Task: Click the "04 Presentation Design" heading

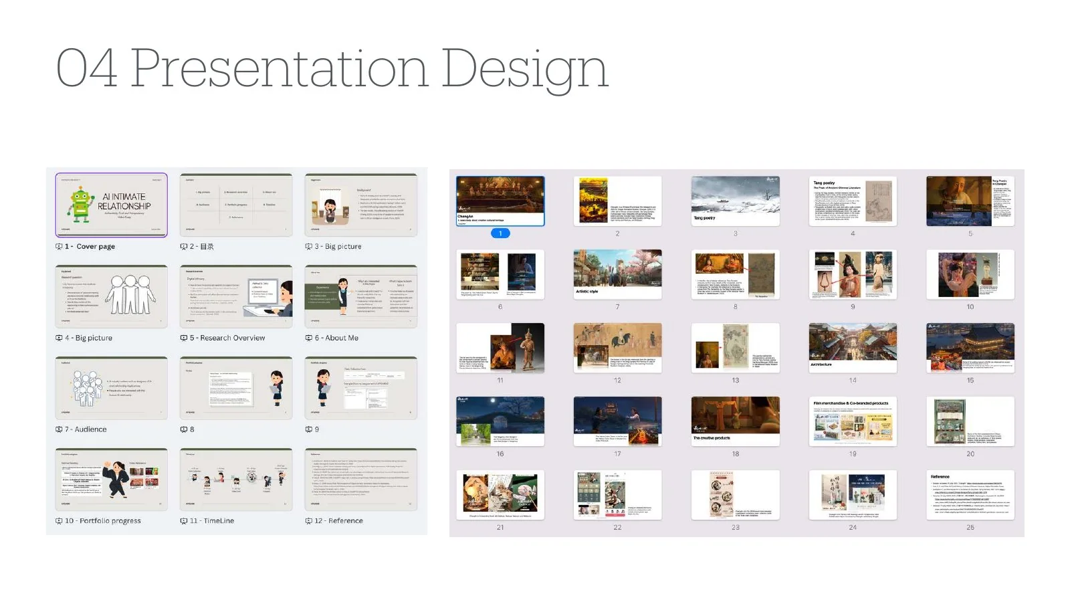Action: tap(332, 69)
